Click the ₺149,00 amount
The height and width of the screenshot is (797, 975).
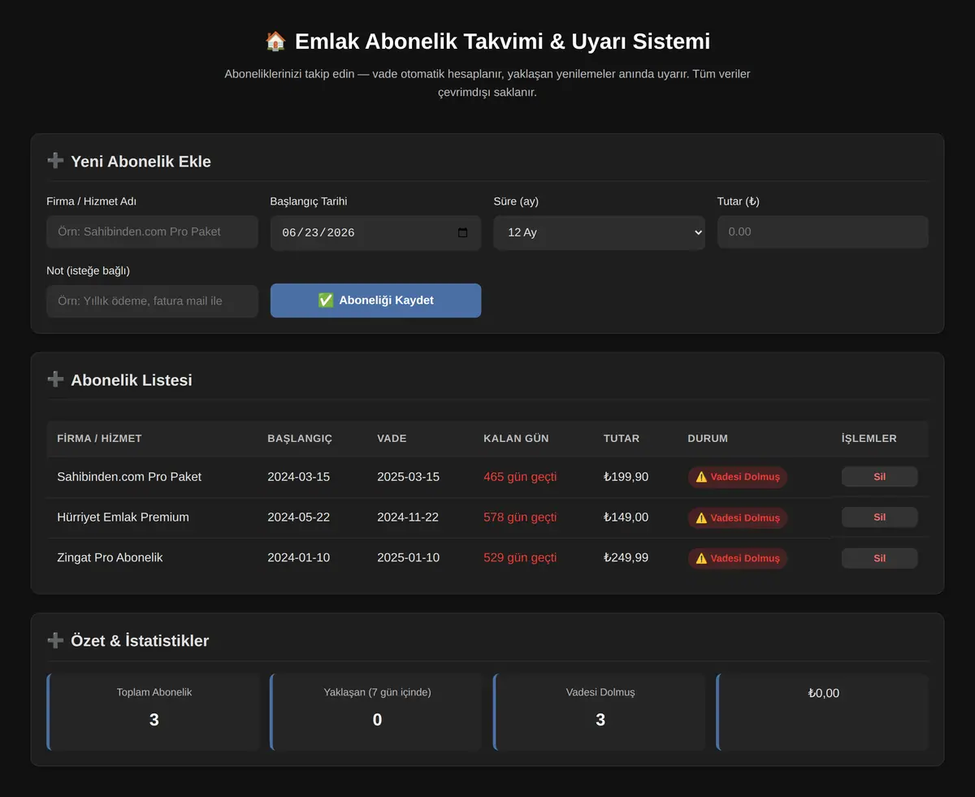[626, 518]
